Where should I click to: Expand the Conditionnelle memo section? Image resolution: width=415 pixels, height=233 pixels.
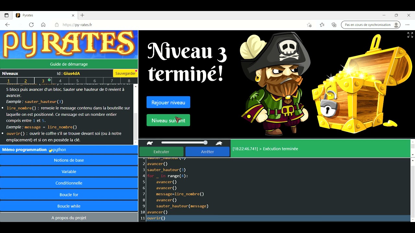(69, 183)
